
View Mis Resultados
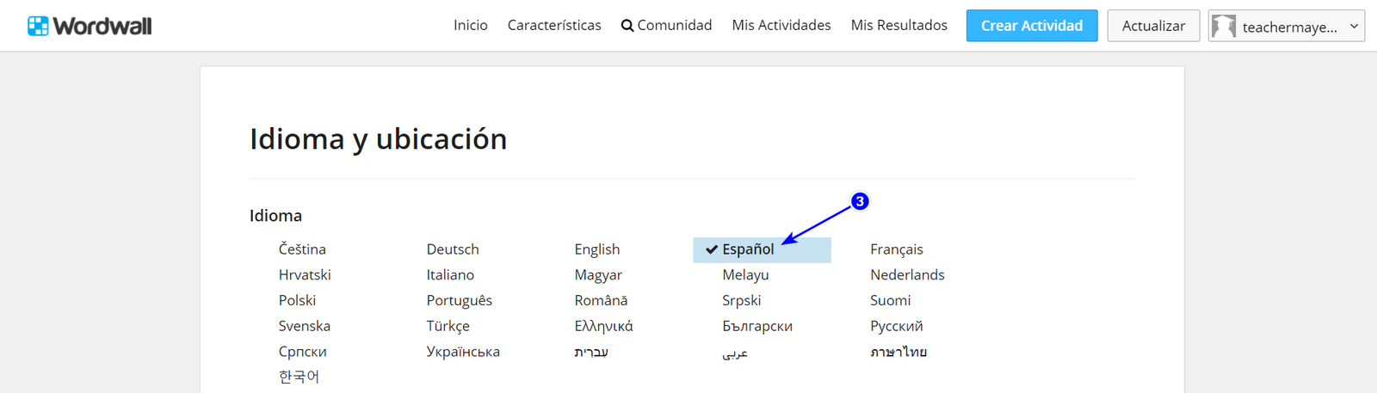click(898, 26)
